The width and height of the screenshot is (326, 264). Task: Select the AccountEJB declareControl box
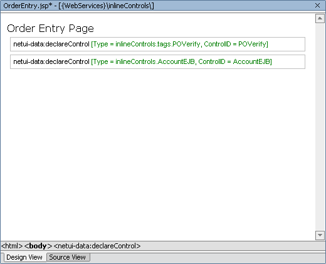[157, 61]
